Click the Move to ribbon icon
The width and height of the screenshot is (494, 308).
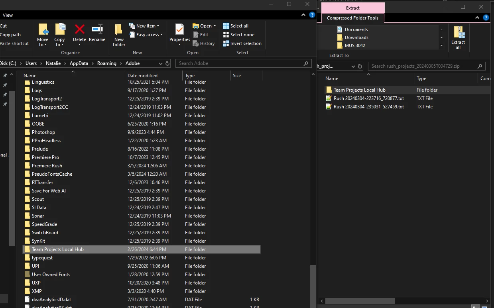pos(43,30)
